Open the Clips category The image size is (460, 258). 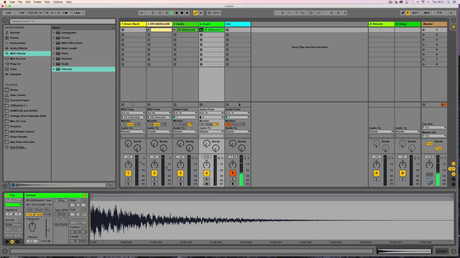[13, 69]
